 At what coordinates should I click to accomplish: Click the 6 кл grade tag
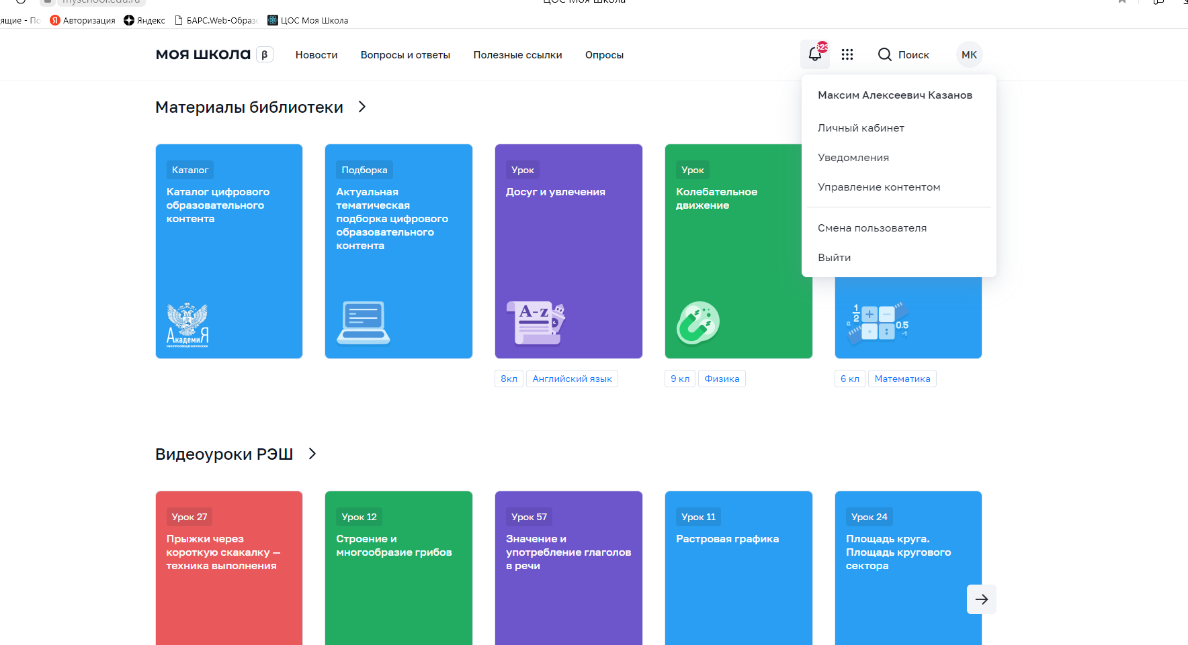click(849, 379)
